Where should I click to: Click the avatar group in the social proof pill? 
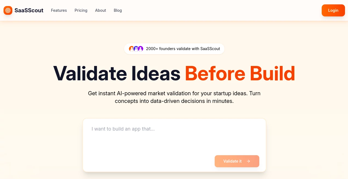pyautogui.click(x=136, y=48)
